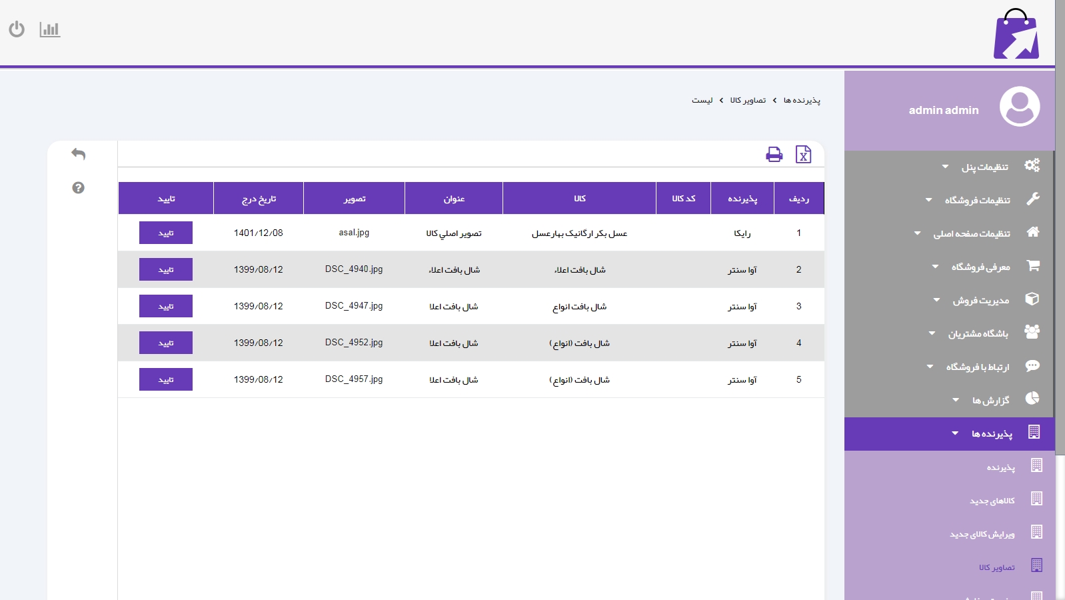Open the گزارش ها menu
This screenshot has width=1065, height=600.
point(990,400)
